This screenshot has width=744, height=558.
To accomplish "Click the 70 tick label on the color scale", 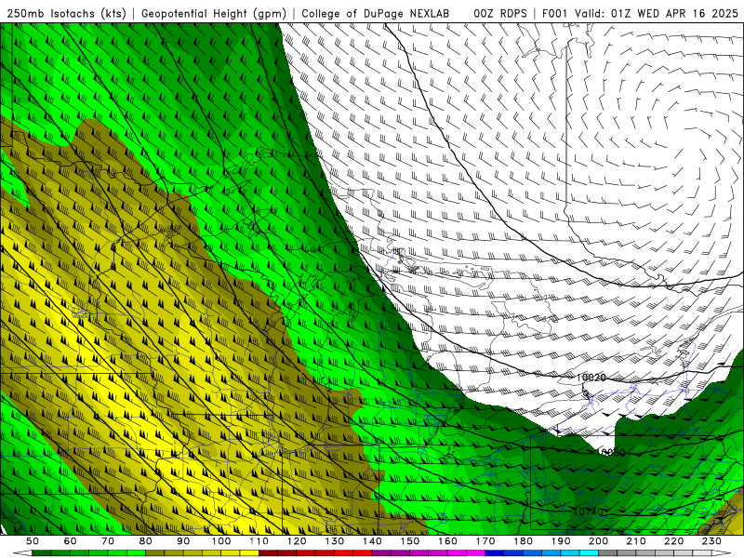I will point(108,541).
